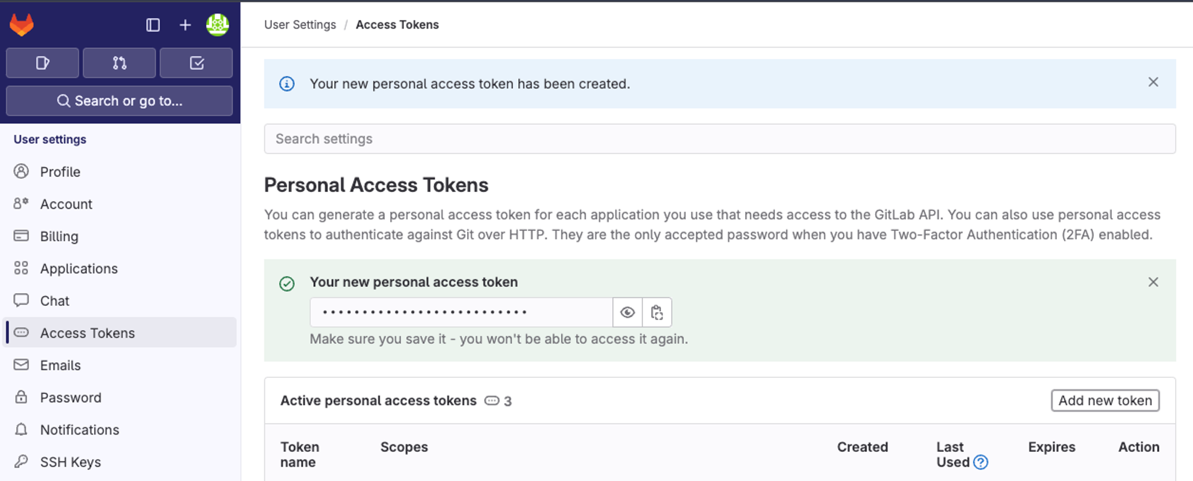Open the Merge requests icon button
The image size is (1193, 481).
[x=119, y=63]
